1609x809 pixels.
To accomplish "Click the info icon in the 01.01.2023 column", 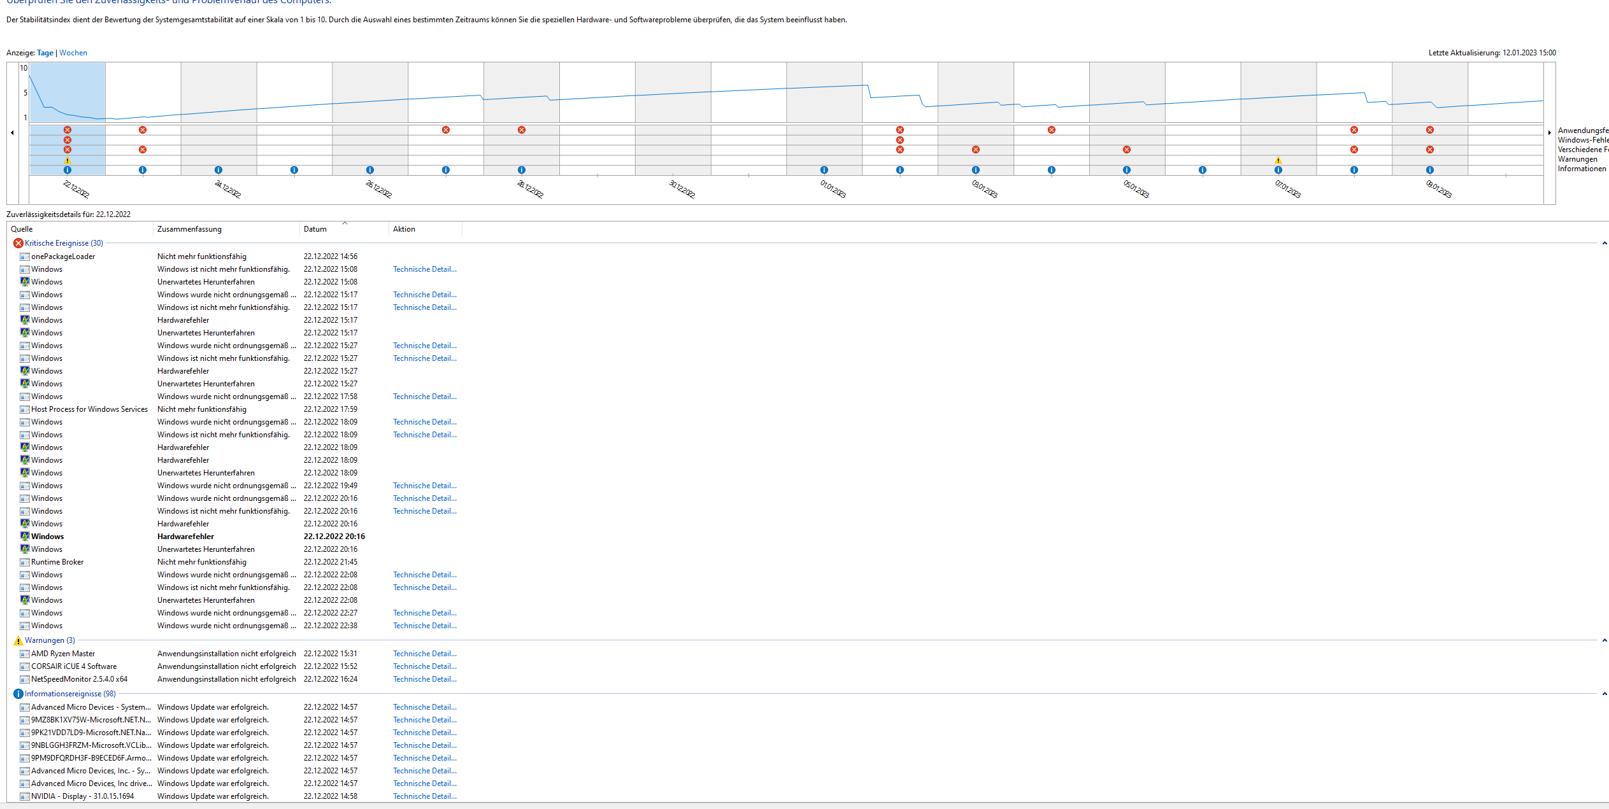I will (x=824, y=170).
